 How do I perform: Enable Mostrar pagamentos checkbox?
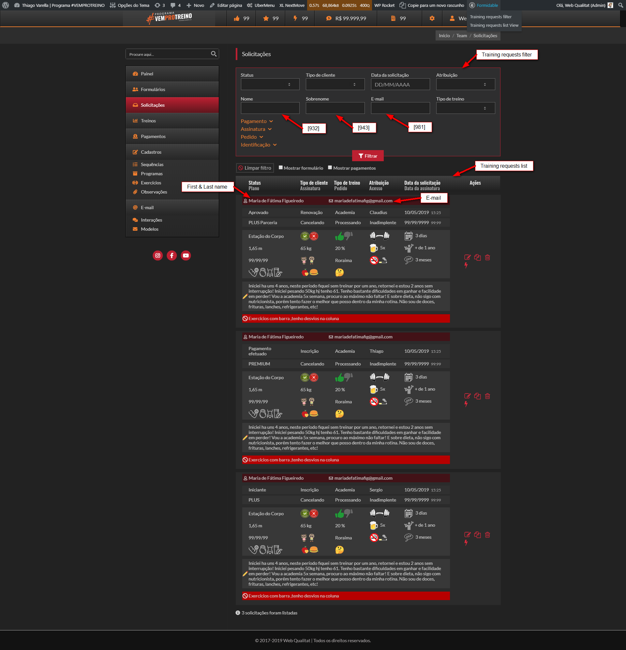click(x=330, y=167)
